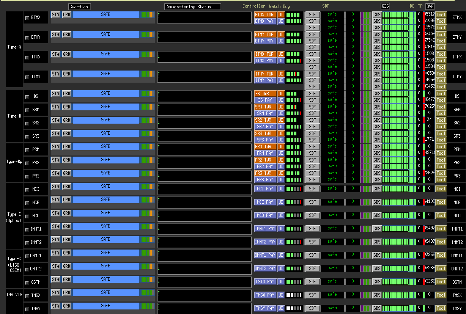Click the BS PAY controller button
This screenshot has width=466, height=314.
pos(265,100)
